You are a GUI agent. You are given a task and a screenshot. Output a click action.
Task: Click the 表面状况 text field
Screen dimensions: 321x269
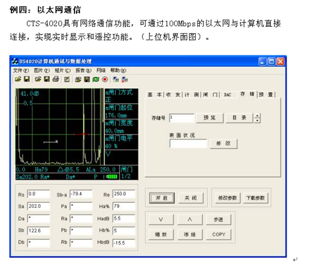click(x=188, y=144)
